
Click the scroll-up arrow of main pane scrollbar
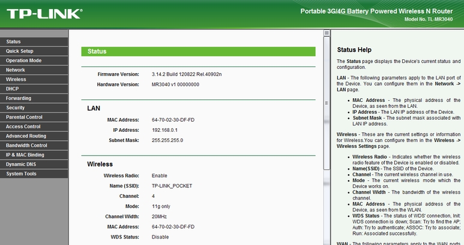point(327,33)
